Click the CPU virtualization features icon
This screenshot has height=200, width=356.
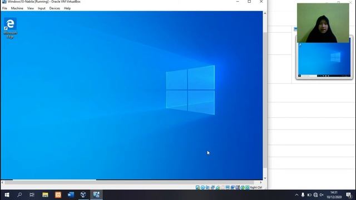point(238,188)
